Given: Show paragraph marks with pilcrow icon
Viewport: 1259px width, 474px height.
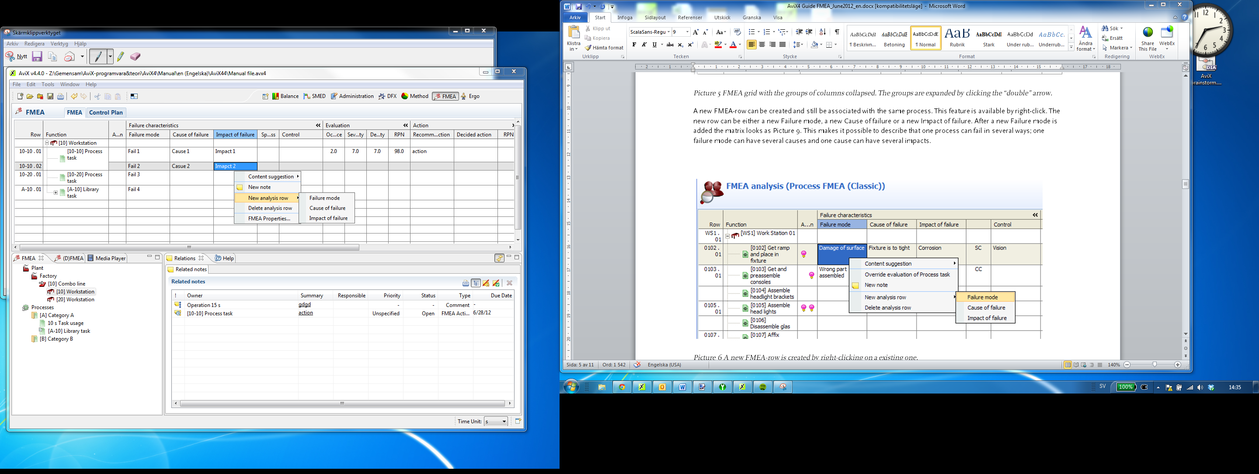Looking at the screenshot, I should pyautogui.click(x=837, y=32).
